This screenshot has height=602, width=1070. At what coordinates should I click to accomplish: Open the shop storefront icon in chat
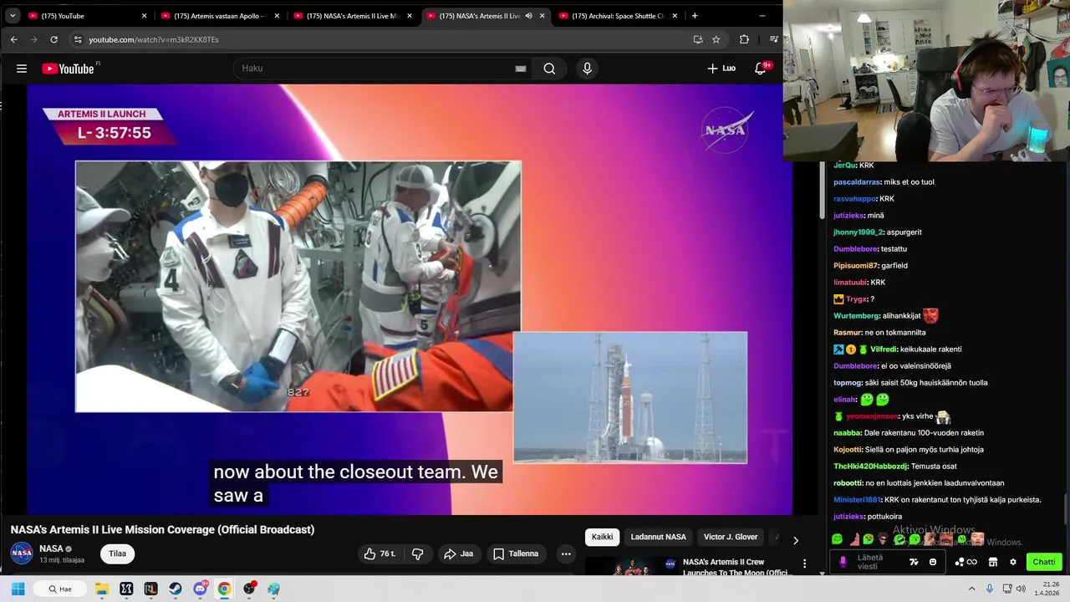(x=993, y=562)
